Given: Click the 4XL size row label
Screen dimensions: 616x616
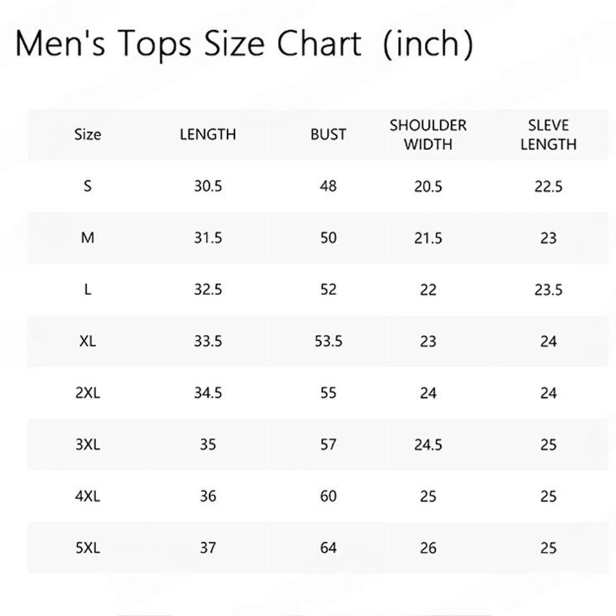Looking at the screenshot, I should [88, 496].
